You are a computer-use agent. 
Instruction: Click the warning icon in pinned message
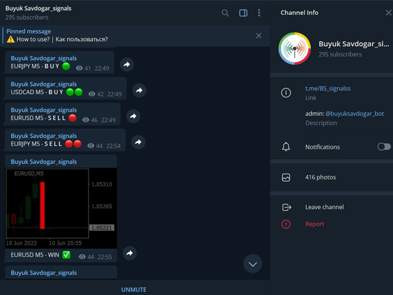pos(10,39)
